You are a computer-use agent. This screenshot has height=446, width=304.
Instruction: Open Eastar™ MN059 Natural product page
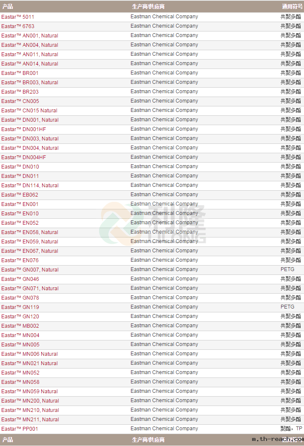[29, 392]
